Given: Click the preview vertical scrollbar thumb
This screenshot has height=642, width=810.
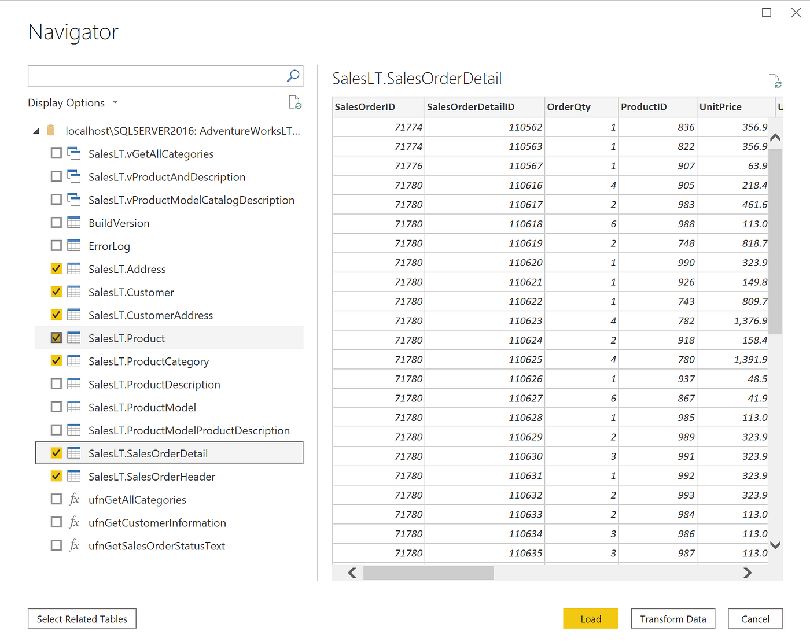Looking at the screenshot, I should click(775, 242).
